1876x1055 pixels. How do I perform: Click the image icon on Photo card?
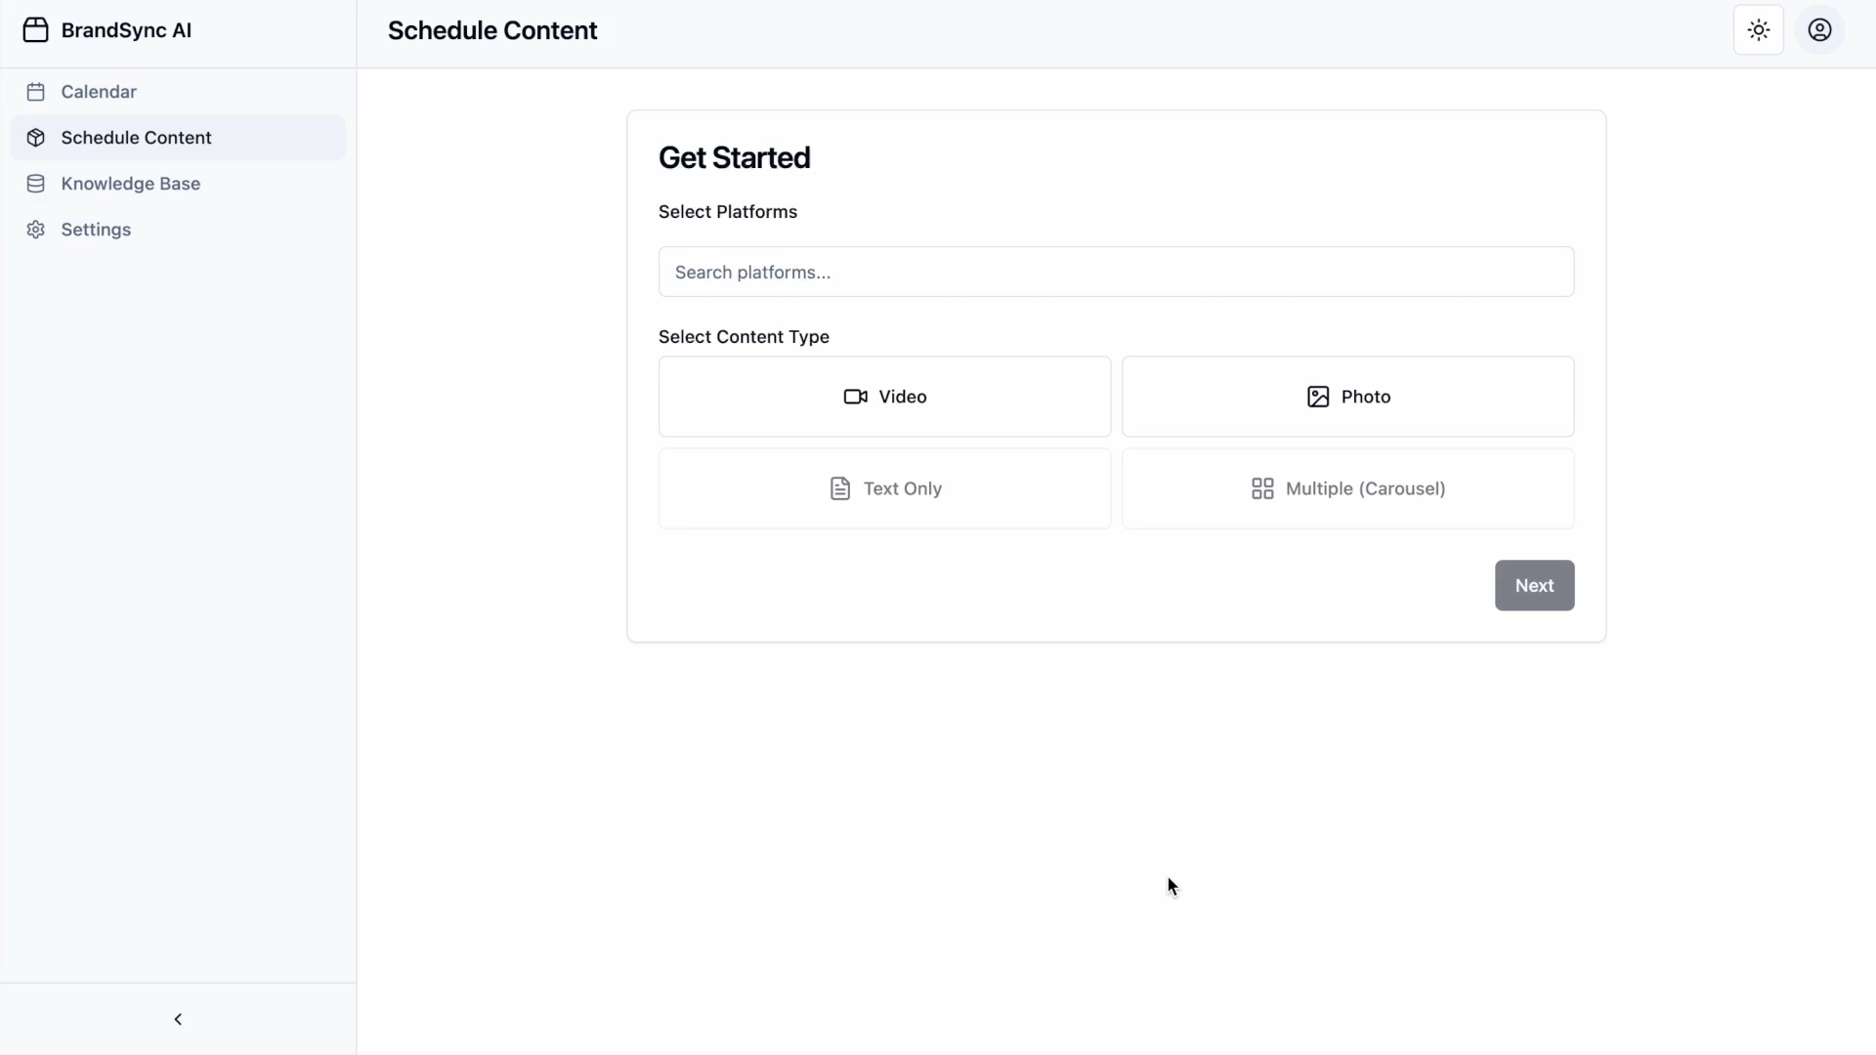[1318, 397]
